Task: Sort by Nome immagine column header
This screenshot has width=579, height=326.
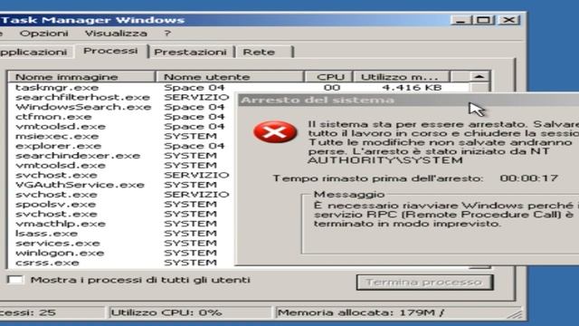Action: click(81, 77)
